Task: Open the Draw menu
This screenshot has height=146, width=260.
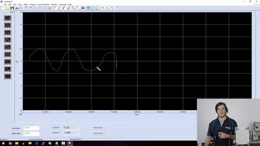Action: 20,4
